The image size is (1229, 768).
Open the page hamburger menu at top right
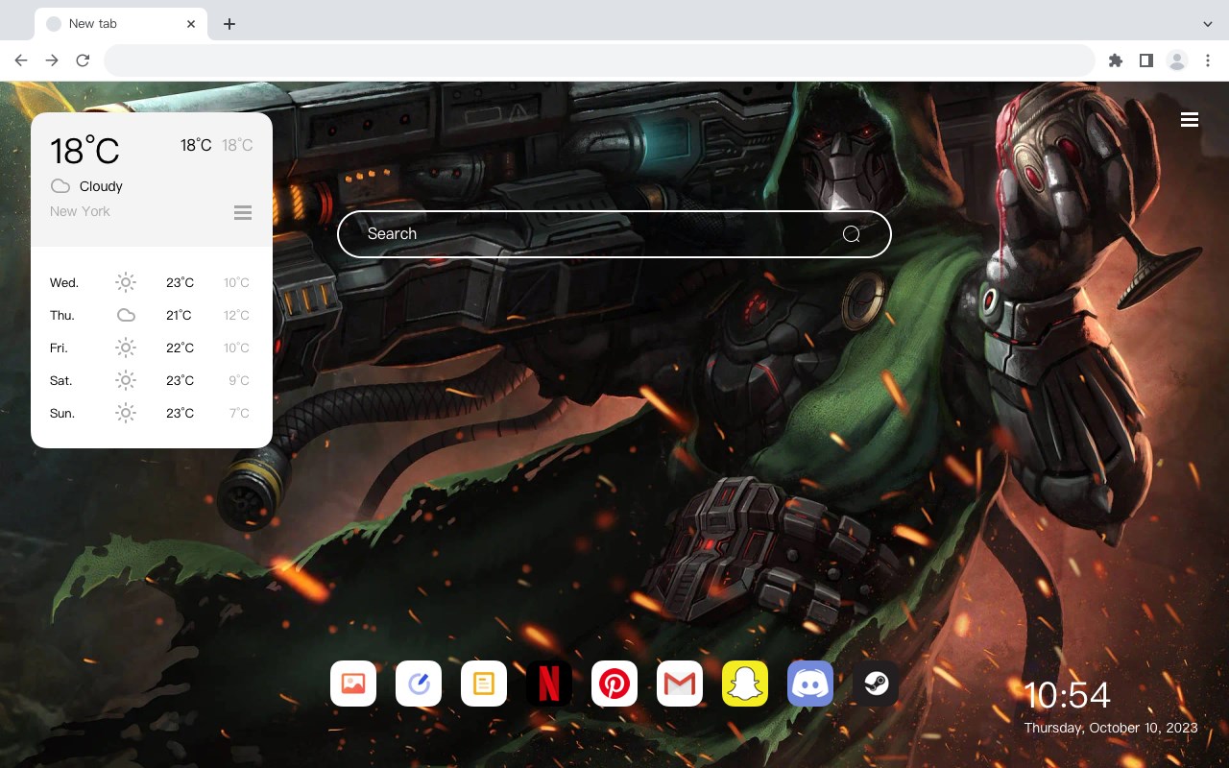click(1190, 120)
